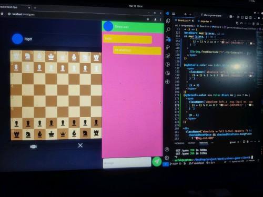
Task: Split the terminal
Action: coord(244,142)
